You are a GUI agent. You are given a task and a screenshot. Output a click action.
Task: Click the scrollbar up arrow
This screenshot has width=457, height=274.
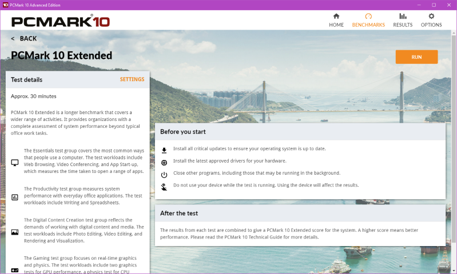pos(454,33)
